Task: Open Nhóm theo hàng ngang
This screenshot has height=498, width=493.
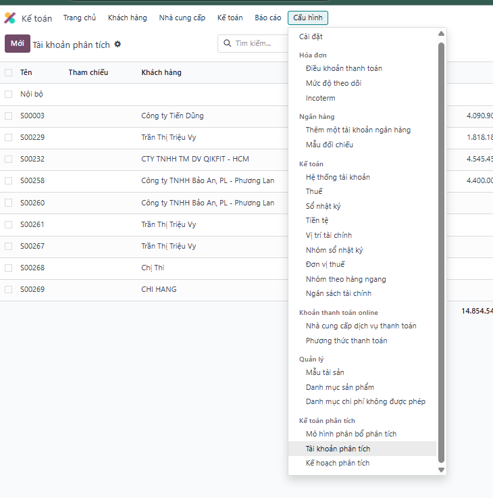Action: [x=346, y=279]
